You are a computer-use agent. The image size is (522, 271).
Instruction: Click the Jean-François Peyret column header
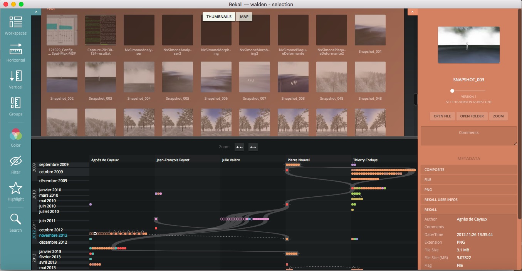[x=173, y=160]
